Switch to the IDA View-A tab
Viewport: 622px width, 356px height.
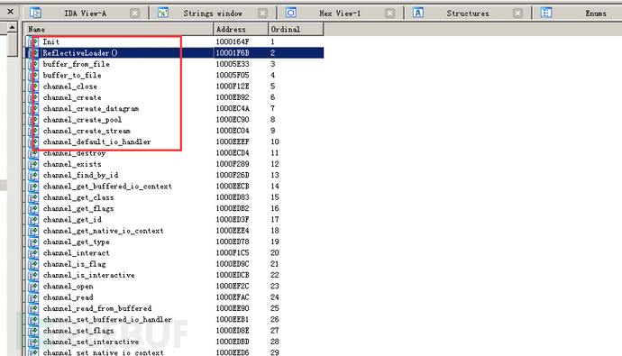[86, 14]
